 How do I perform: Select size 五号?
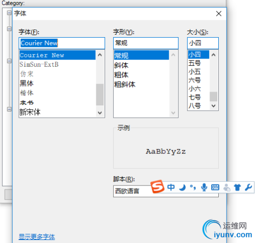click(198, 63)
